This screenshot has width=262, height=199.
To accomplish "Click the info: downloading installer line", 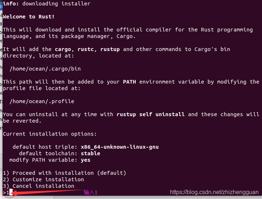I will click(x=47, y=4).
